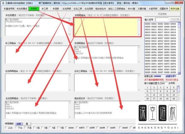The width and height of the screenshot is (185, 134).
Task: Select the 说明 sub-tab under 特别排除
Action: tap(18, 124)
